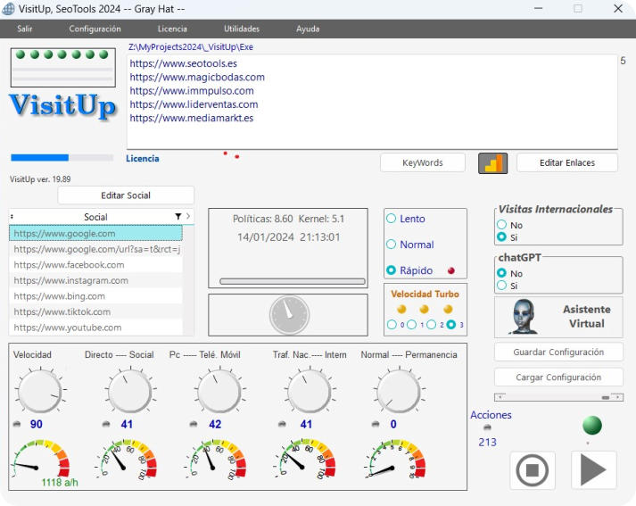Select Rápido speed option
This screenshot has width=636, height=506.
[x=409, y=270]
